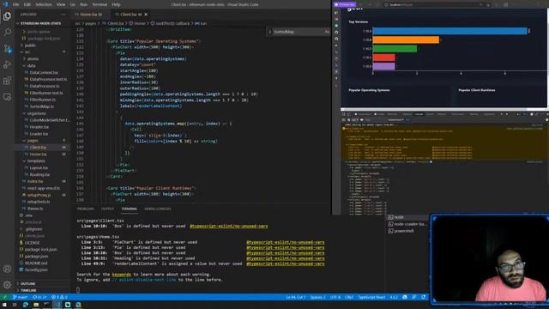Viewport: 549px width, 309px height.
Task: Open DataContext.tsx in the explorer
Action: (x=44, y=72)
